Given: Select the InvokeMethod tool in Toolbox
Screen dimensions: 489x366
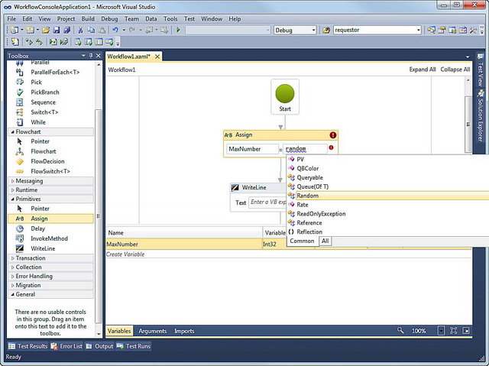Looking at the screenshot, I should click(x=51, y=238).
